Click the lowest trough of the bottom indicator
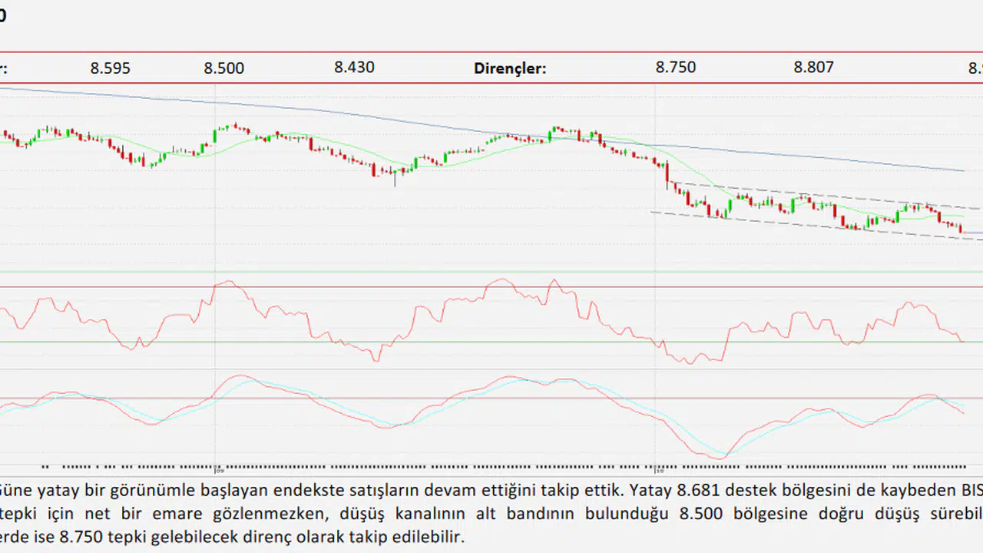Viewport: 983px width, 553px height. 720,459
